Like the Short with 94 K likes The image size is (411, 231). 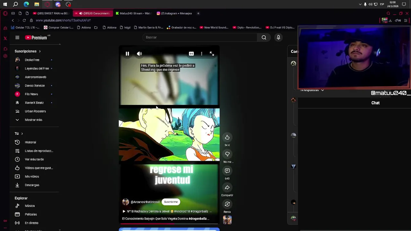coord(227,137)
